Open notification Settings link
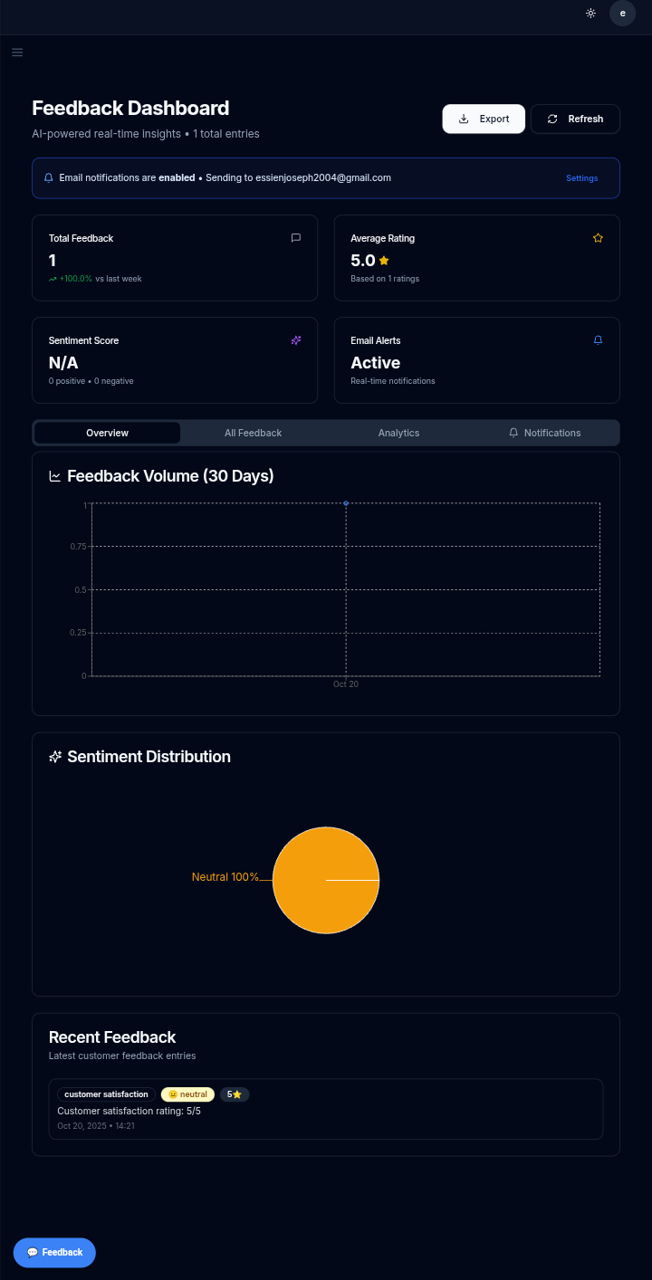Viewport: 652px width, 1280px height. 581,177
